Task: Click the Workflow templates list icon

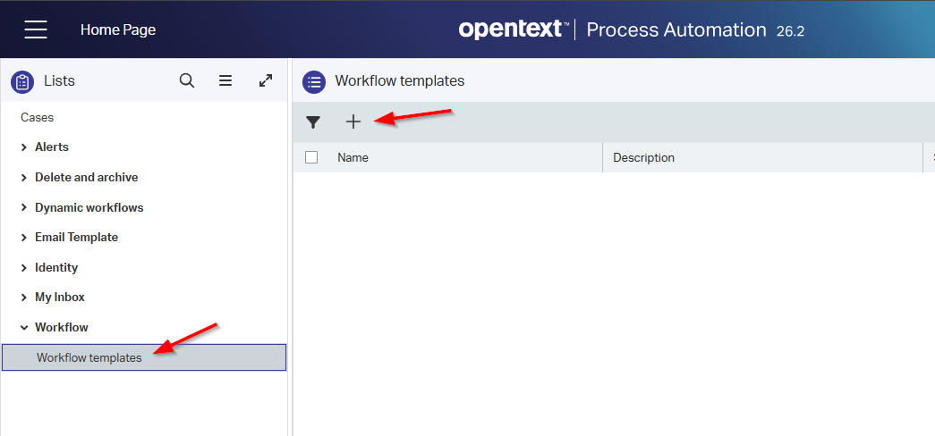Action: click(x=314, y=81)
